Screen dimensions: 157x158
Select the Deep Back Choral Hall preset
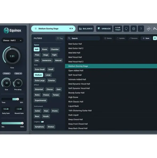(x=111, y=128)
